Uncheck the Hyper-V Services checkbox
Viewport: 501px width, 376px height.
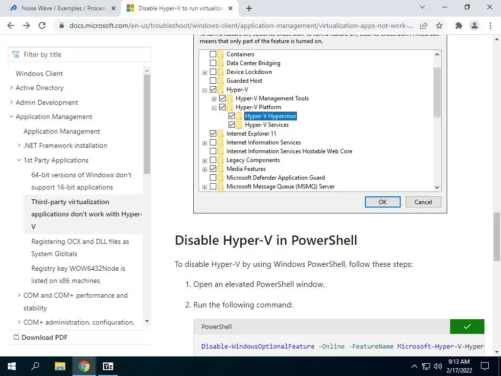[x=231, y=125]
